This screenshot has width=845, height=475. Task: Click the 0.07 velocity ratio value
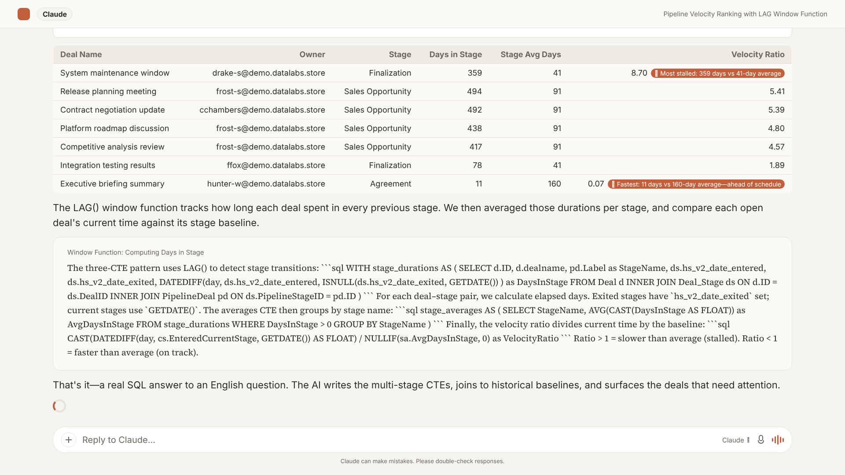pos(596,184)
